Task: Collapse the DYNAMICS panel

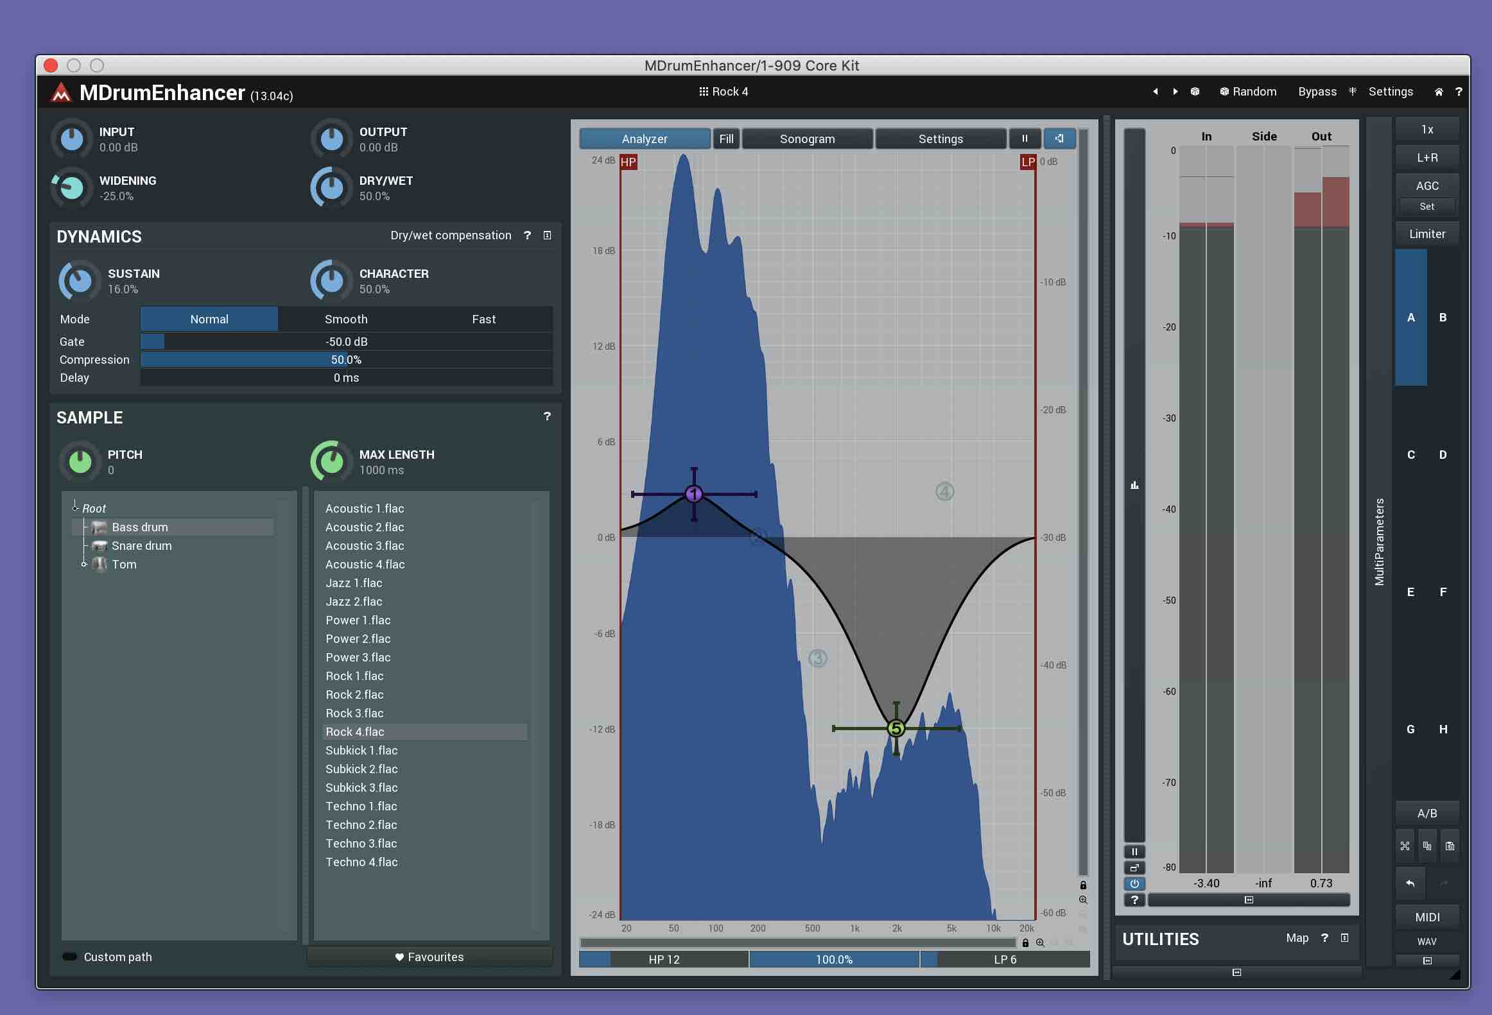Action: click(x=547, y=235)
